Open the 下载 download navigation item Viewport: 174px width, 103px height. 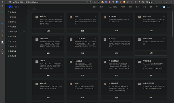point(144,7)
